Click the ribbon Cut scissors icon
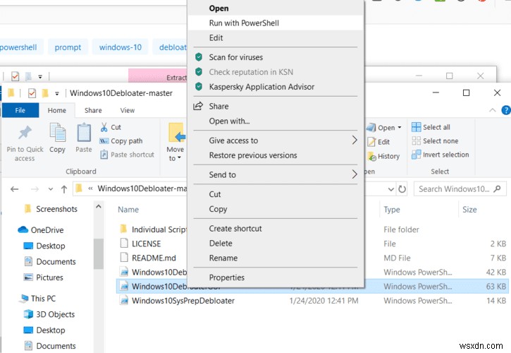 click(x=104, y=127)
